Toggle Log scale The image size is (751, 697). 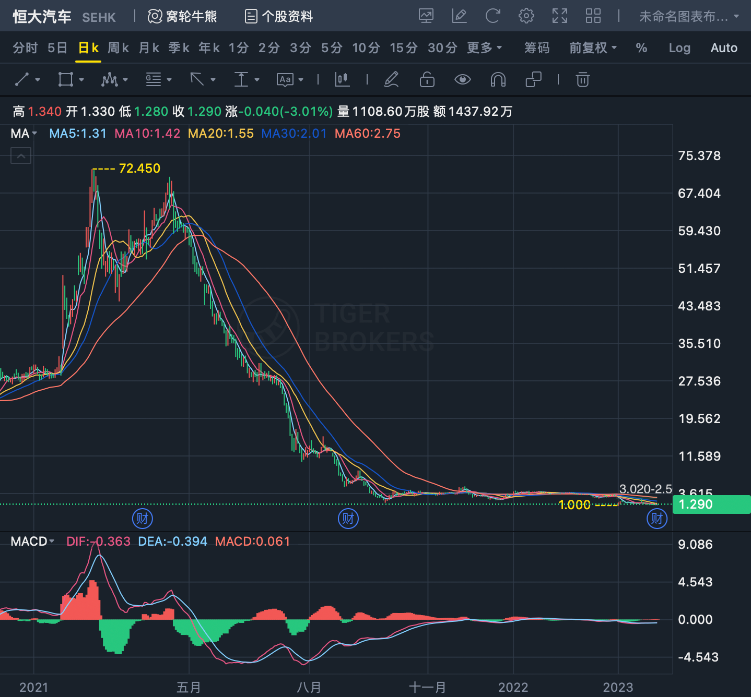click(x=679, y=48)
